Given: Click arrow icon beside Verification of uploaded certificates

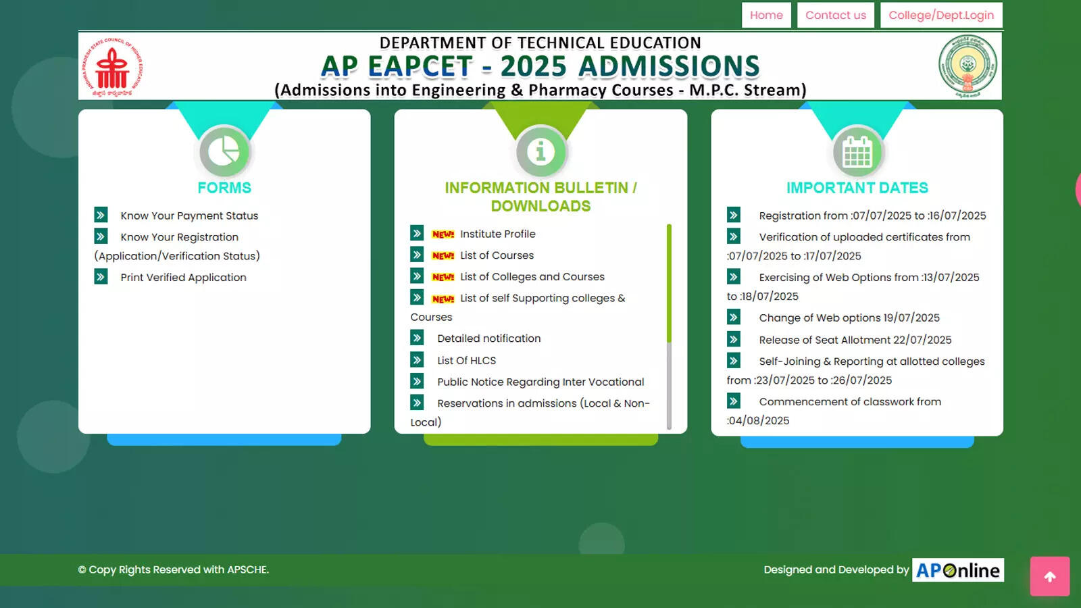Looking at the screenshot, I should coord(734,236).
